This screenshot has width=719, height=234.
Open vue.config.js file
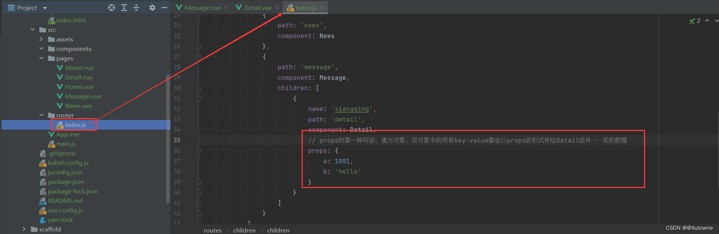click(65, 210)
